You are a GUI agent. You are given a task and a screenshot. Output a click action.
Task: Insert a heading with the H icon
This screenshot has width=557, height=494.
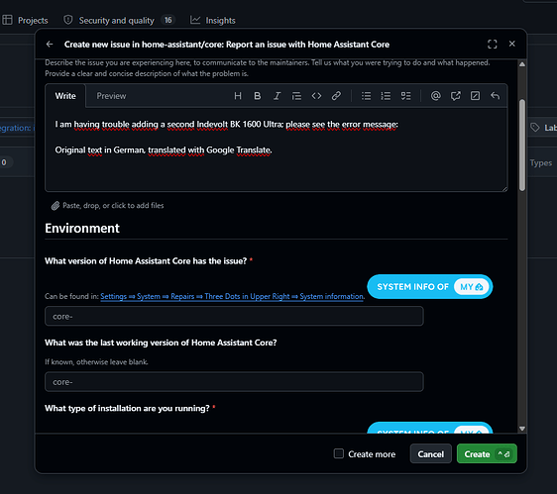238,96
